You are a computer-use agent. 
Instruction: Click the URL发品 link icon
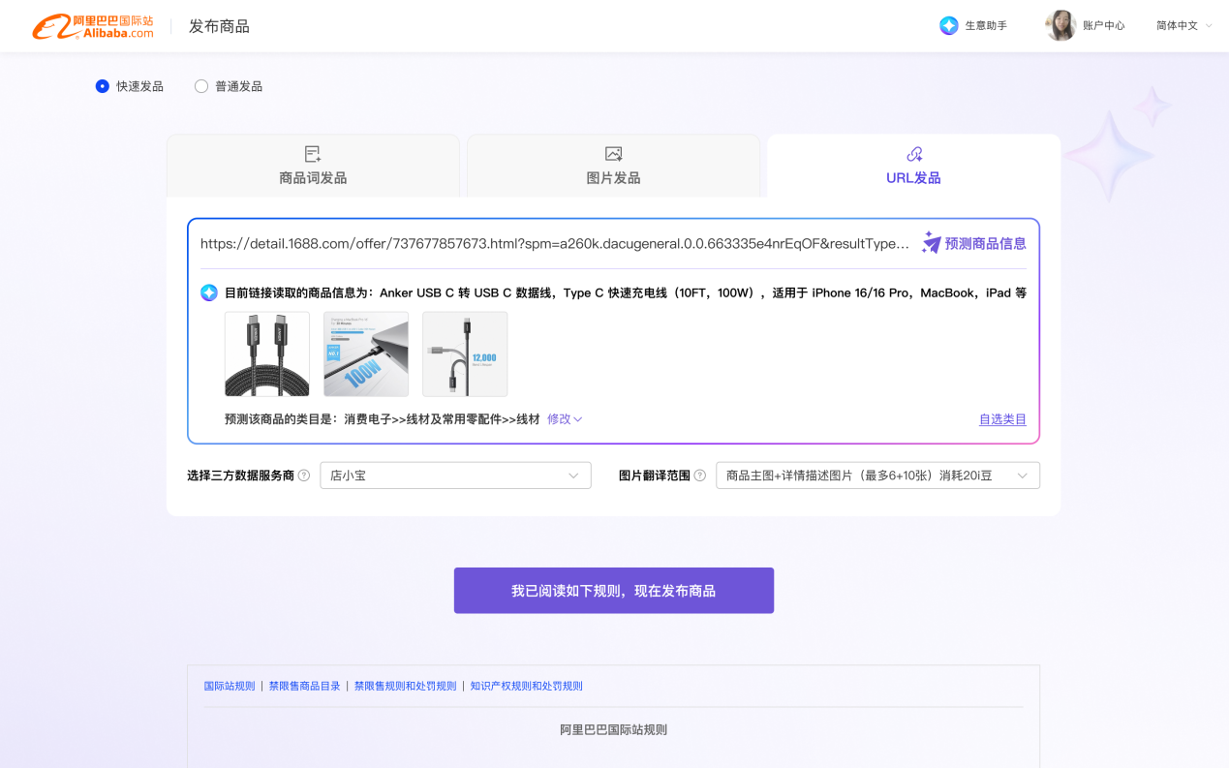coord(914,154)
